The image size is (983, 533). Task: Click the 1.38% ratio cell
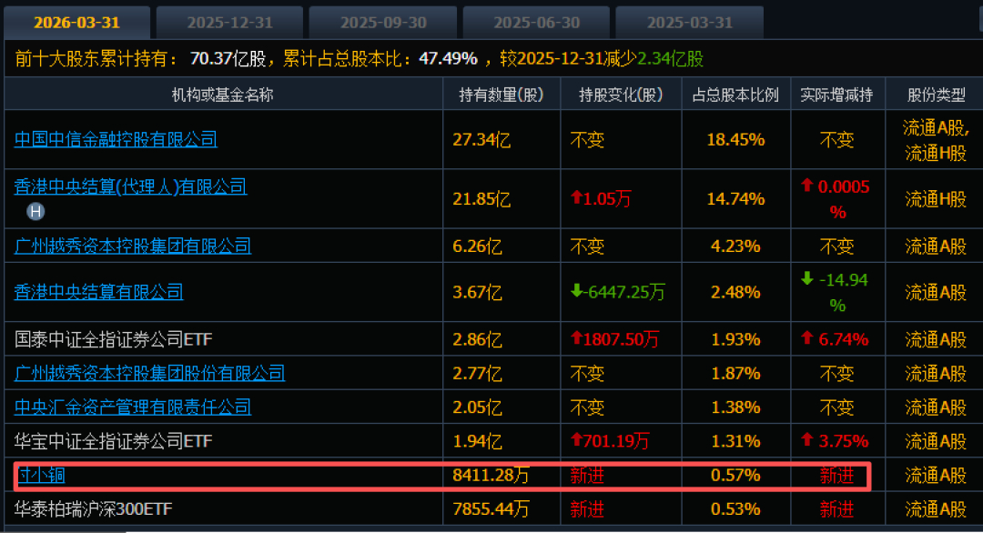[x=735, y=407]
